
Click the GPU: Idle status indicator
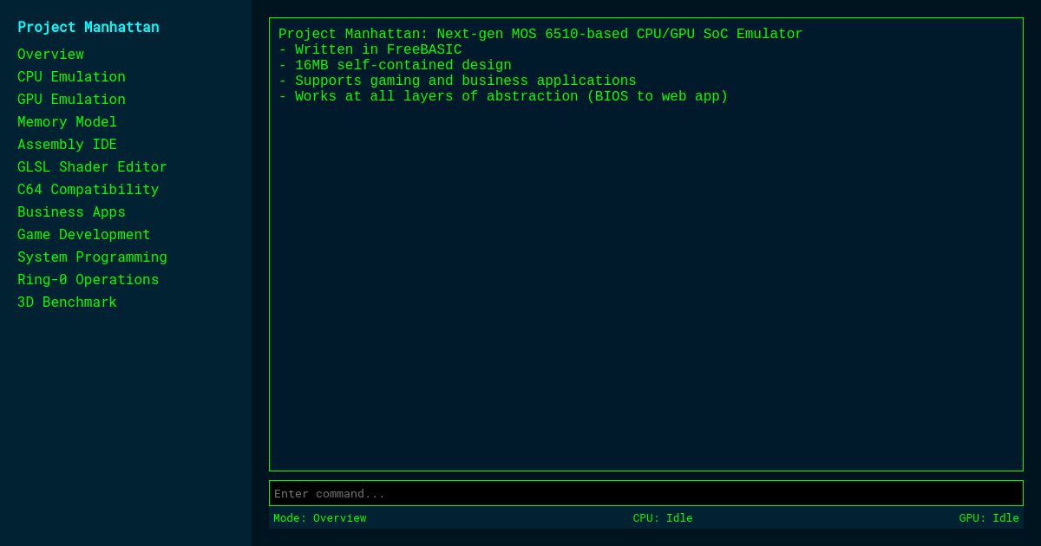(x=989, y=517)
